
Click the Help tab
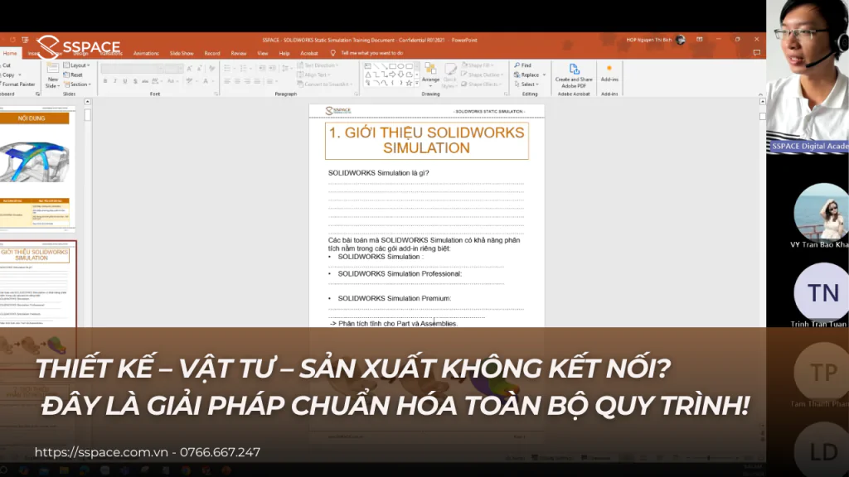[x=284, y=54]
